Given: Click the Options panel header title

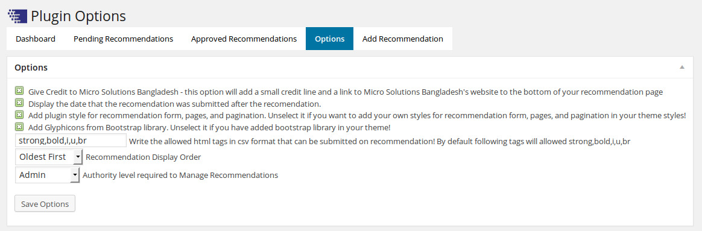Looking at the screenshot, I should (x=31, y=68).
